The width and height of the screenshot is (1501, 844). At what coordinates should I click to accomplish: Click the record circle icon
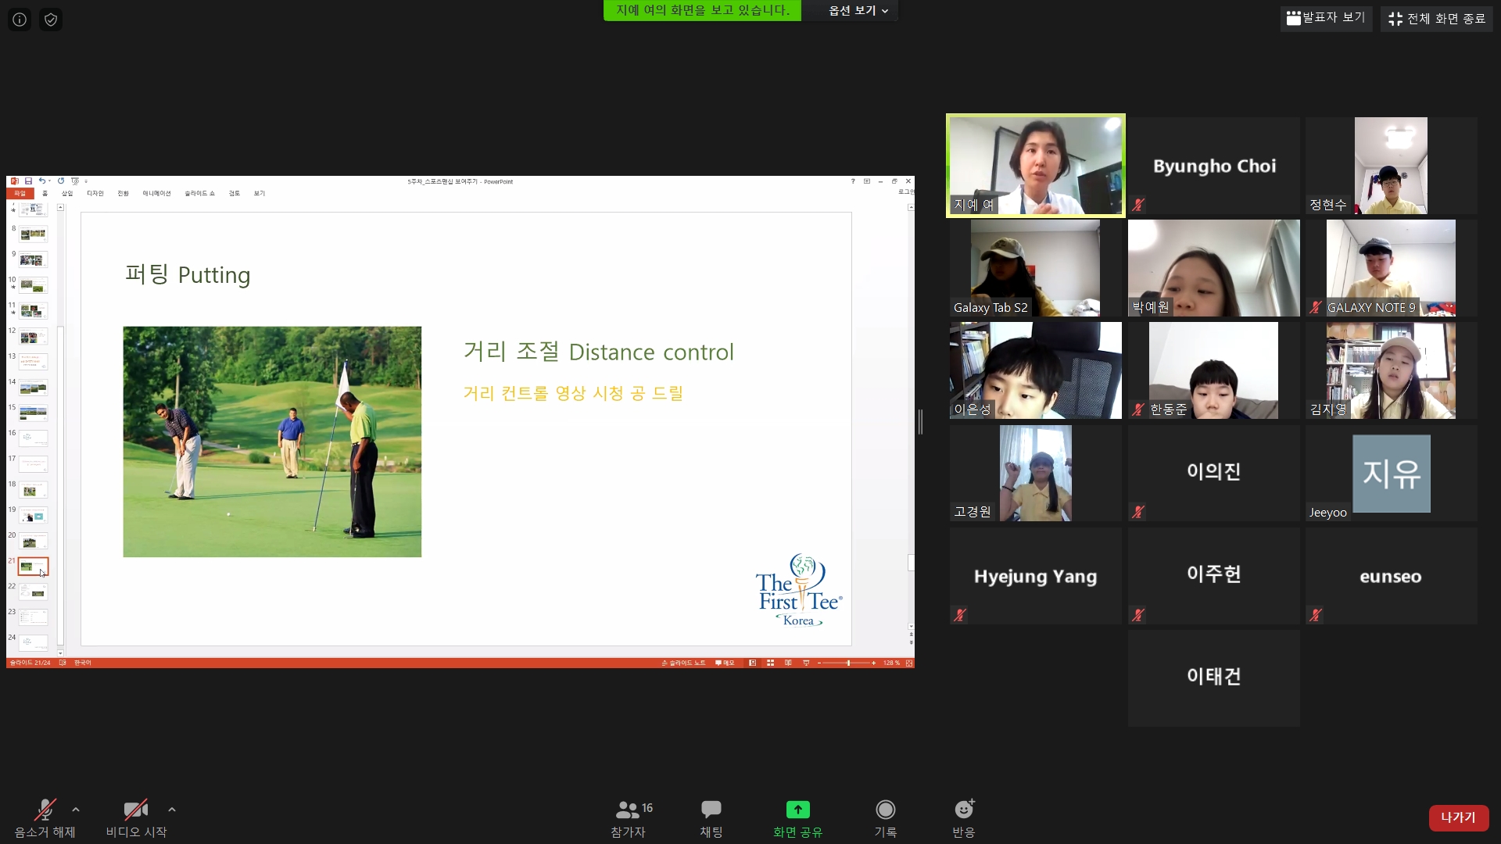coord(885,810)
